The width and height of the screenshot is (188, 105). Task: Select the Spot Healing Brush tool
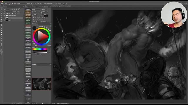(1, 21)
